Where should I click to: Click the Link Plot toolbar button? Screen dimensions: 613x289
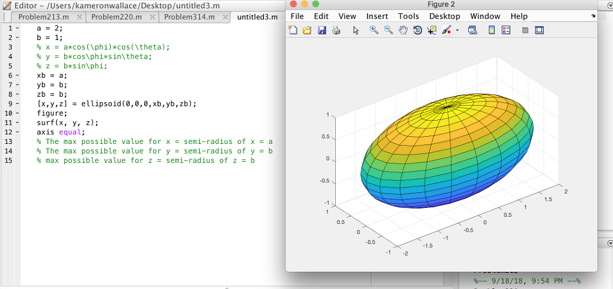[472, 30]
